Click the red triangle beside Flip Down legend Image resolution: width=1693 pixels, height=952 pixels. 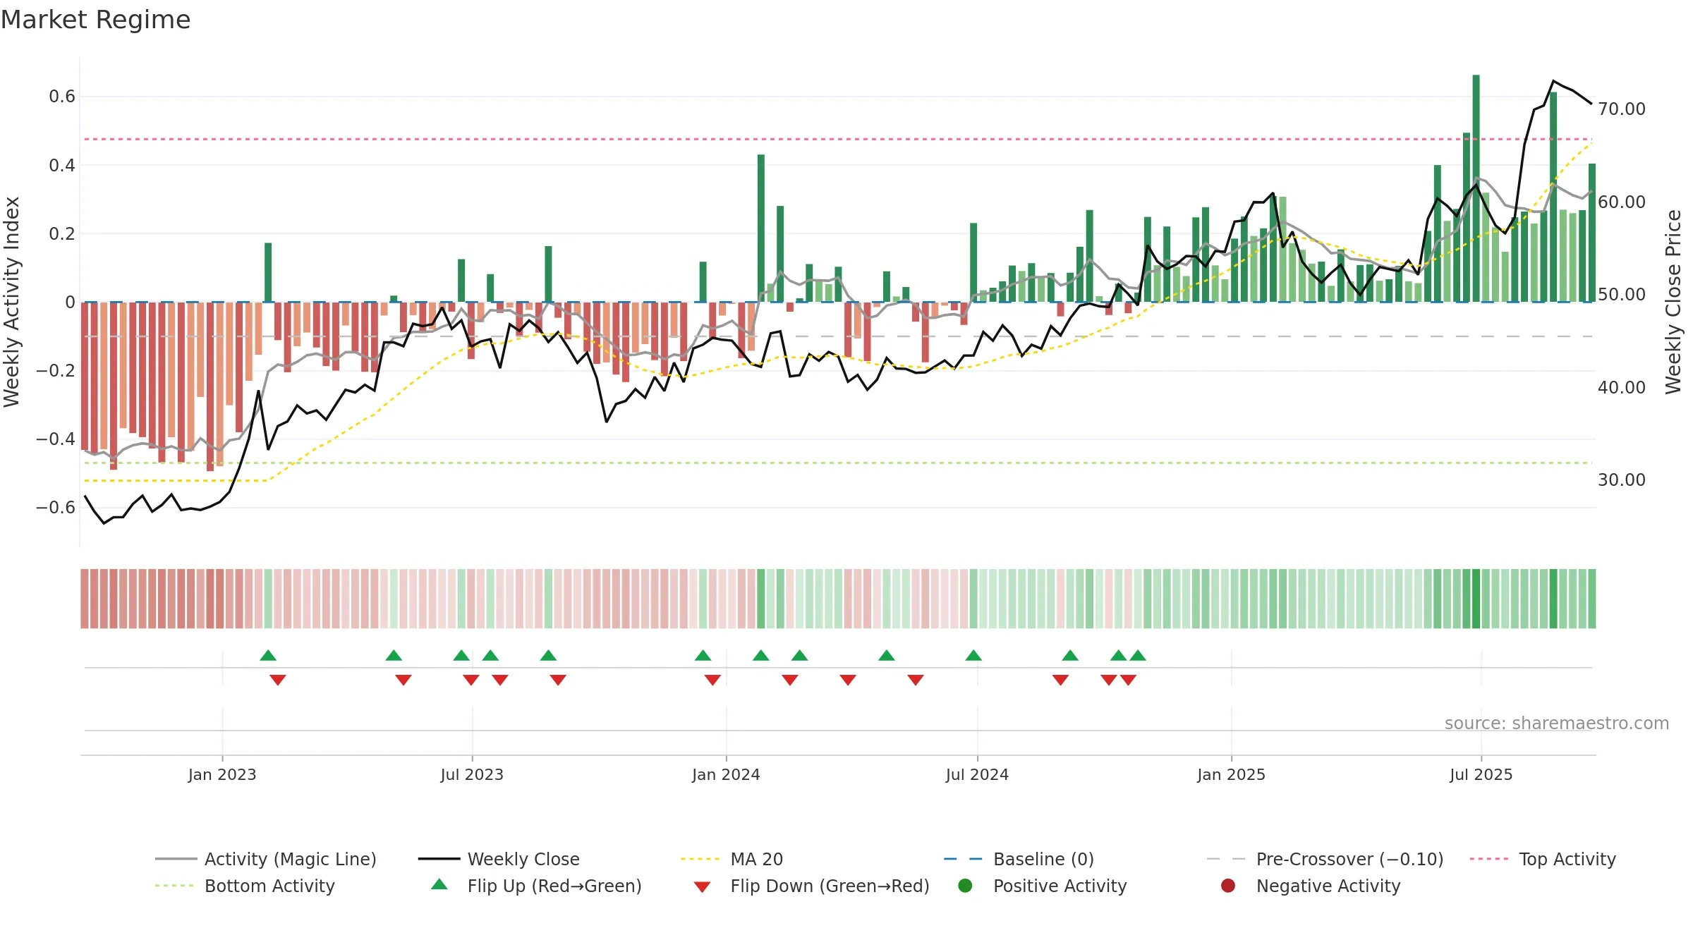click(702, 887)
